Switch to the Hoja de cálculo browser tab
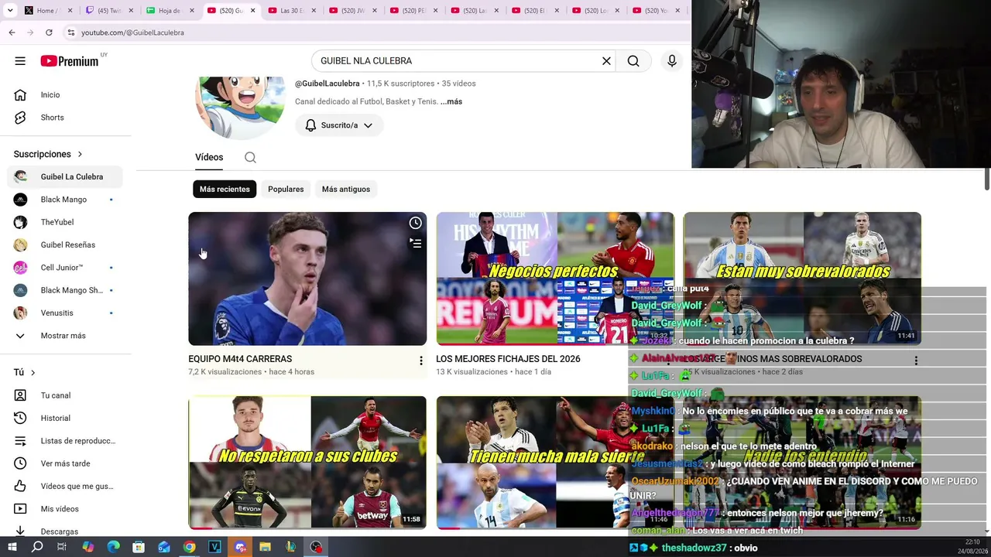This screenshot has width=991, height=557. pyautogui.click(x=169, y=11)
